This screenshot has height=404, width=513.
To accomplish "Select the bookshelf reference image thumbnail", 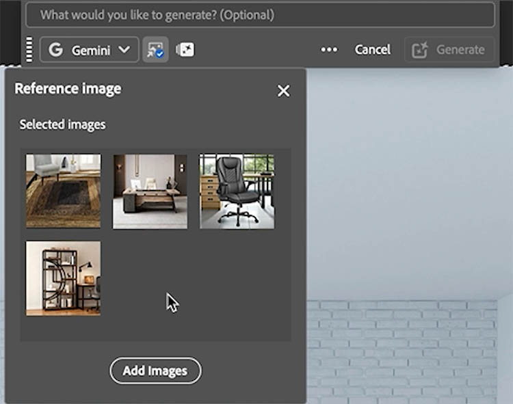I will [x=63, y=278].
